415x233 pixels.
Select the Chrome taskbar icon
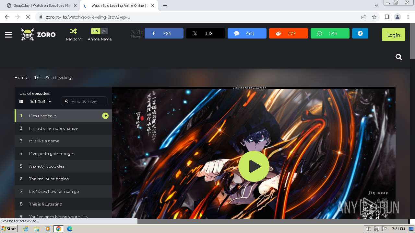coord(59,229)
